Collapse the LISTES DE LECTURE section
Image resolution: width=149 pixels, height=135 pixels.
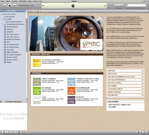(x=2, y=14)
